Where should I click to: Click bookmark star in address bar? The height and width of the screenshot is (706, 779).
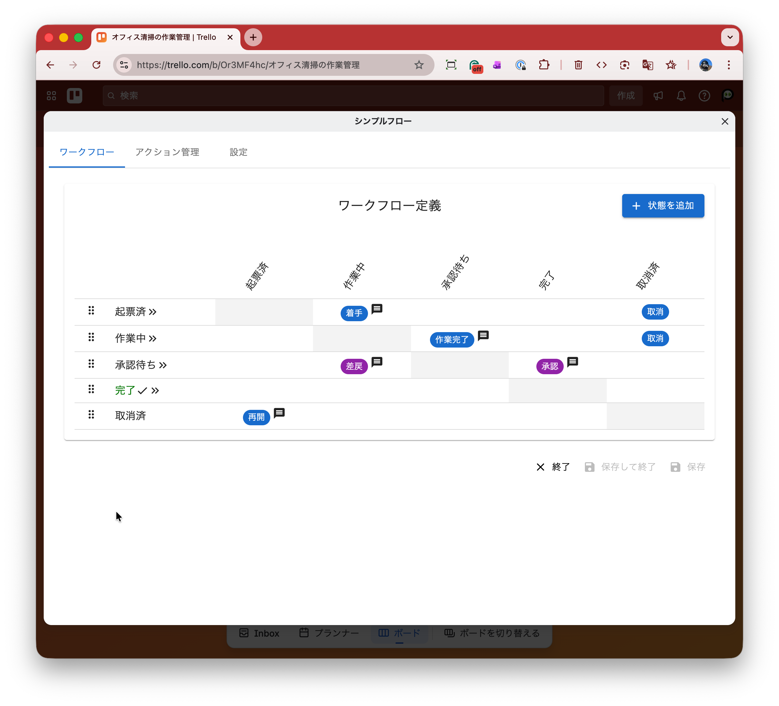(419, 65)
